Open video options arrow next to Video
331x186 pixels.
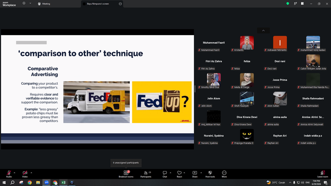31,173
